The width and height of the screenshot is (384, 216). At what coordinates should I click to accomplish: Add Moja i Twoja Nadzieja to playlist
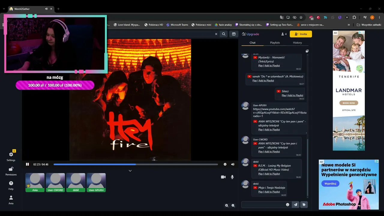tap(272, 192)
